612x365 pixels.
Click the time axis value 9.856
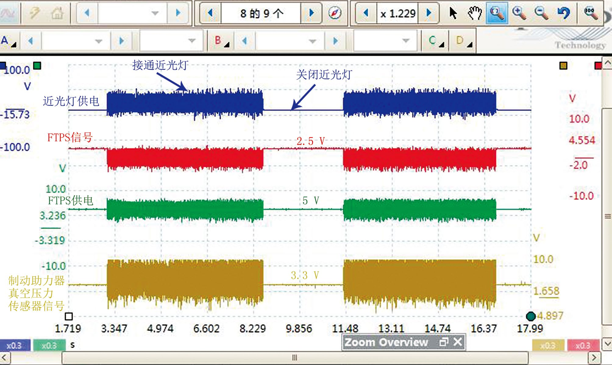coord(299,328)
